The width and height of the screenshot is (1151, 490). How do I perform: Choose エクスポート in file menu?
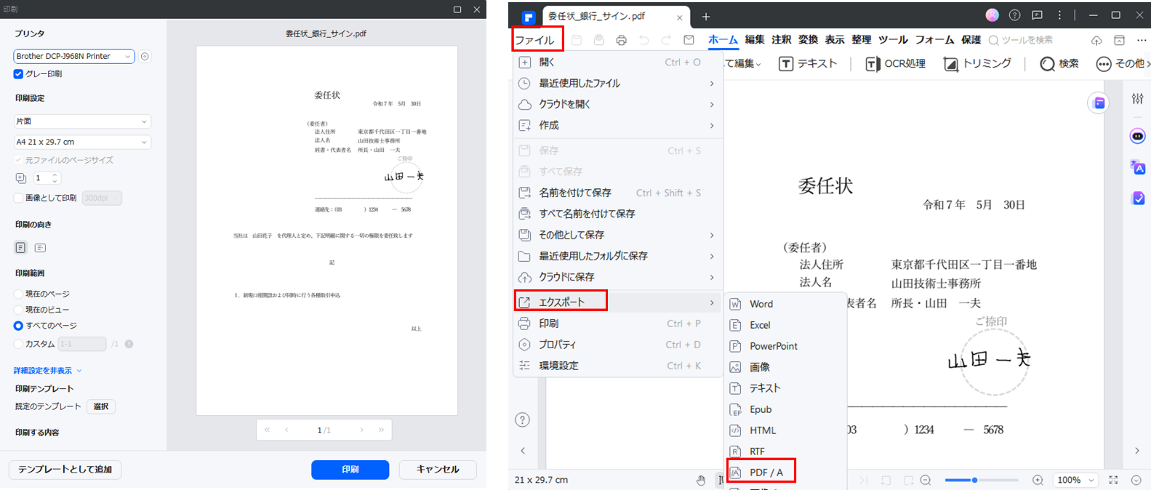tap(617, 302)
